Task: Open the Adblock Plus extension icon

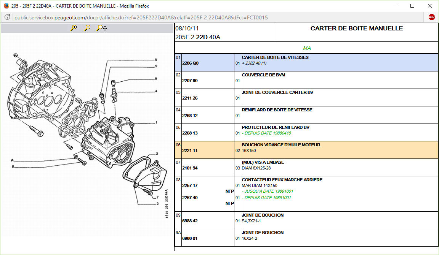Action: [x=431, y=17]
